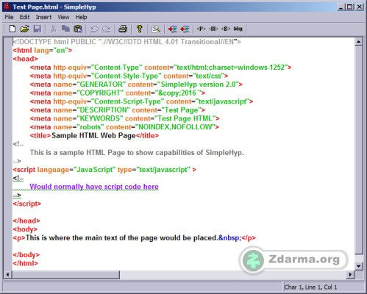Paste from clipboard with the Paste icon
The width and height of the screenshot is (367, 294).
[x=78, y=29]
